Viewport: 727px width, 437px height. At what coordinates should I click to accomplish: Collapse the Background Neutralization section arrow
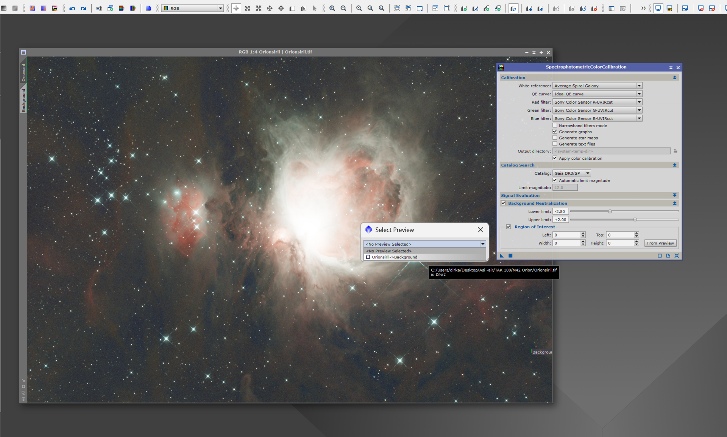click(675, 203)
